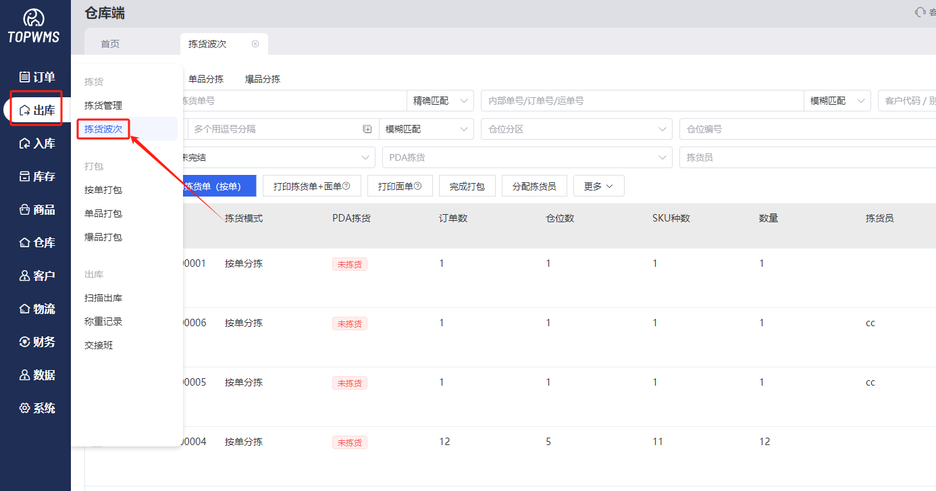
Task: Click the 订单数 column header
Action: [x=454, y=218]
